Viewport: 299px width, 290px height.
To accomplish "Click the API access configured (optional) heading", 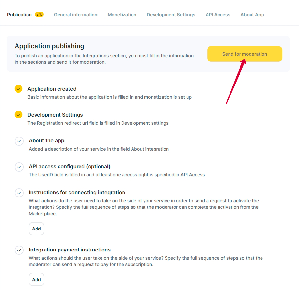I will tap(69, 166).
